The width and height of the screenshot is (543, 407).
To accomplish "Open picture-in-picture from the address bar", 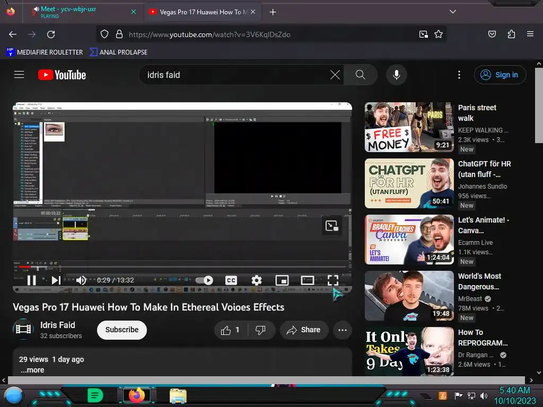I will click(x=424, y=34).
